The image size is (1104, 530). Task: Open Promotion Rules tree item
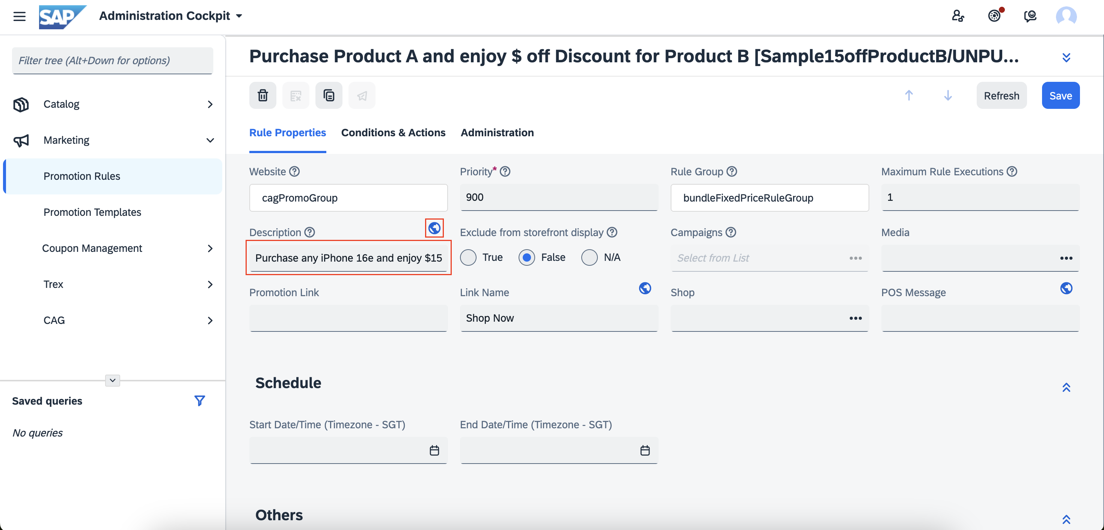[x=113, y=176]
